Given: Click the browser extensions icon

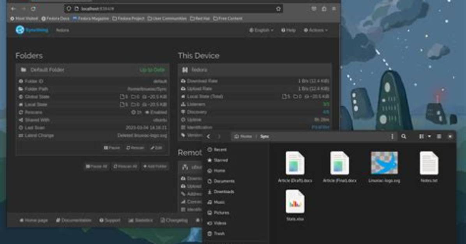Looking at the screenshot, I should pos(324,9).
